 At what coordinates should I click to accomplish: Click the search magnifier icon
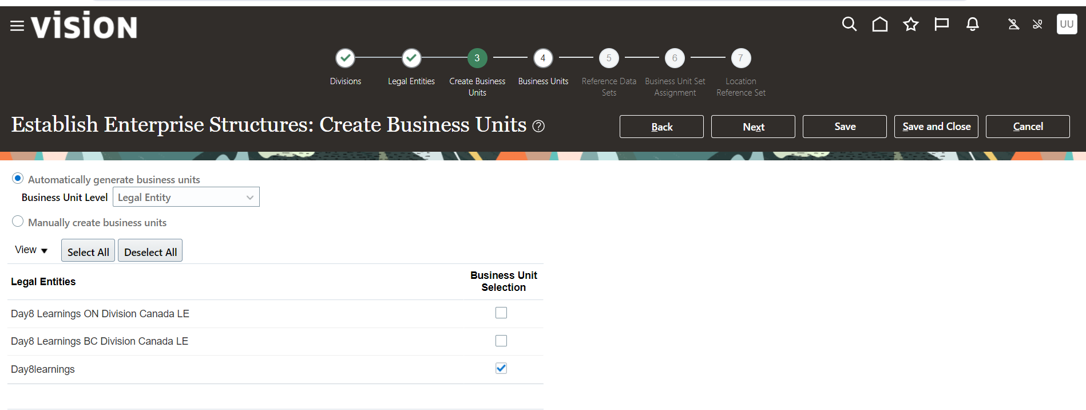[849, 24]
